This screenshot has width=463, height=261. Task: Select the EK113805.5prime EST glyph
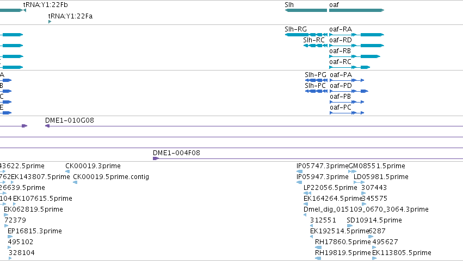click(x=374, y=258)
